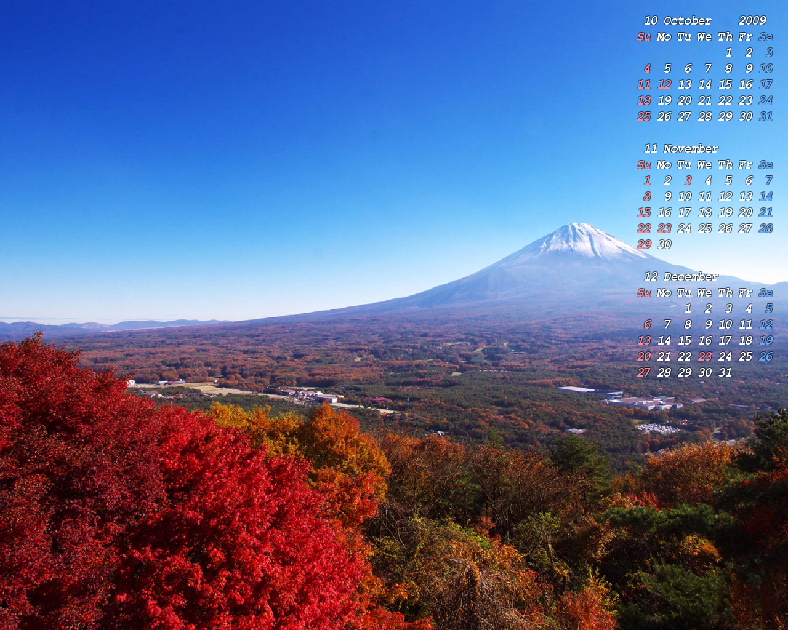The image size is (788, 630).
Task: Select October 31 Saturday date
Action: click(x=766, y=117)
